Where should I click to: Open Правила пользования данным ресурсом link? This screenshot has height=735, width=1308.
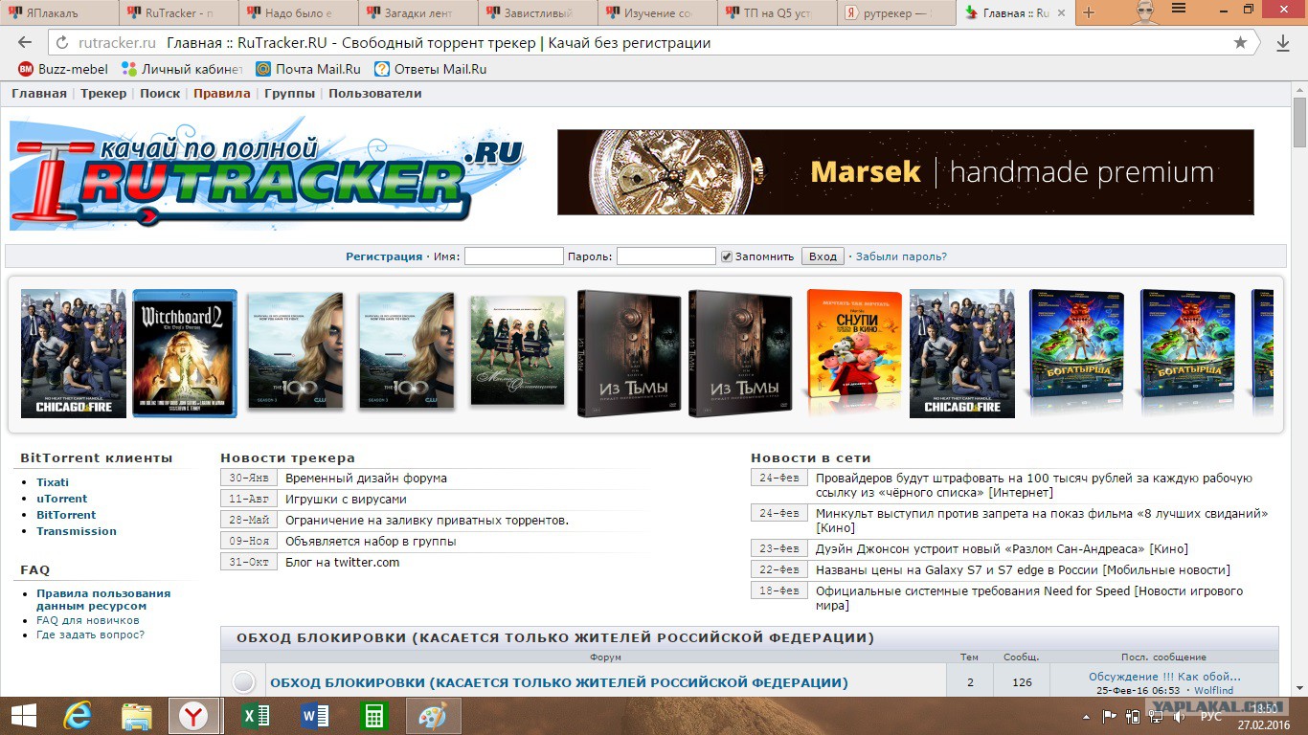103,599
